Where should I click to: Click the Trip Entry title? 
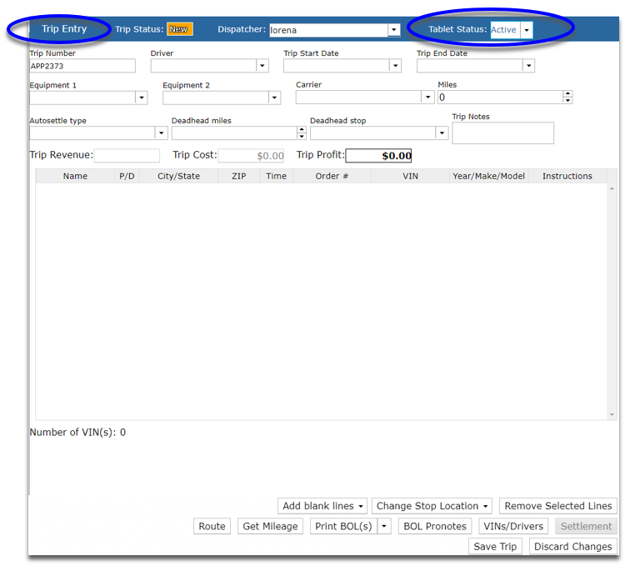(x=64, y=29)
